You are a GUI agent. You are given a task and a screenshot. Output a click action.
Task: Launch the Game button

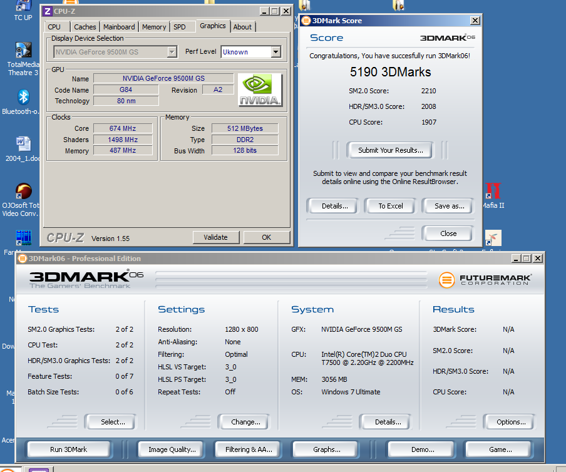pyautogui.click(x=500, y=449)
